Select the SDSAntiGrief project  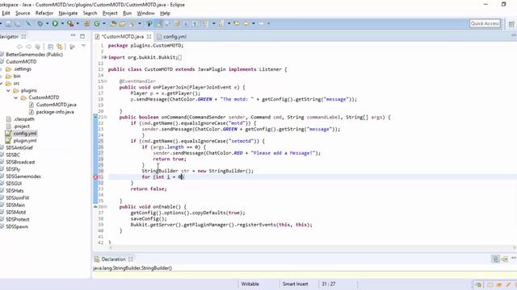point(16,147)
